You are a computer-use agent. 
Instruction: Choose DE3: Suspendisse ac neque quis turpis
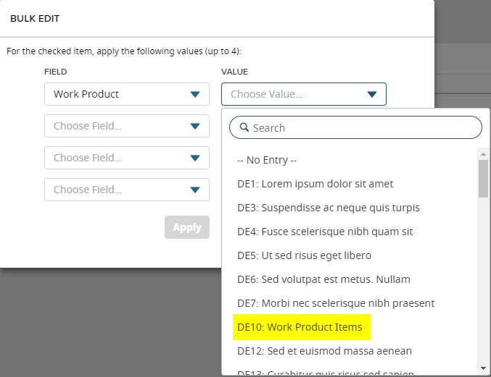[328, 208]
